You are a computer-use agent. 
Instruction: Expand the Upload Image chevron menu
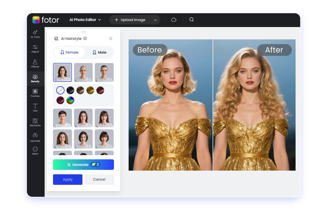(155, 20)
